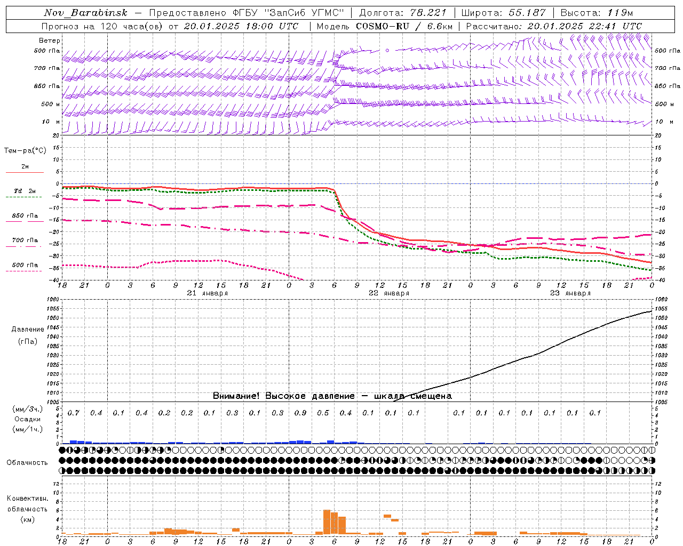The image size is (683, 546).
Task: Click the precipitation value "0.9"
Action: click(300, 413)
